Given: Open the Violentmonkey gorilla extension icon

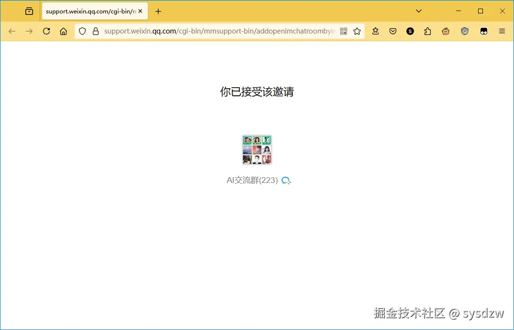Looking at the screenshot, I should (465, 31).
